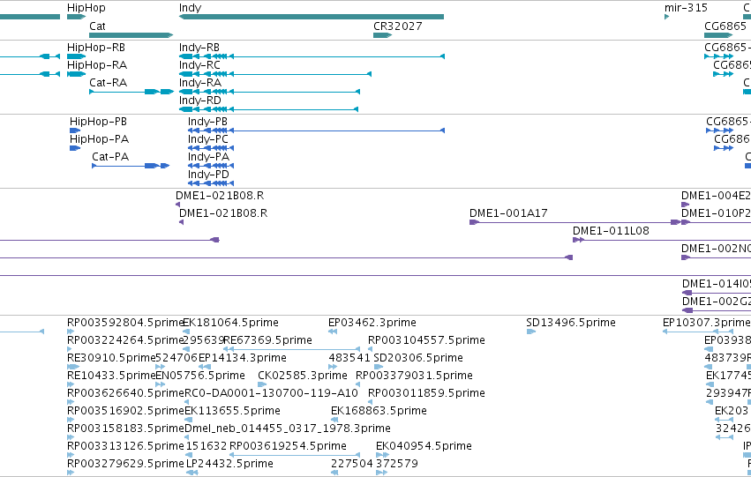Select the DME1-011L08 feature
The image size is (751, 477).
pyautogui.click(x=662, y=240)
